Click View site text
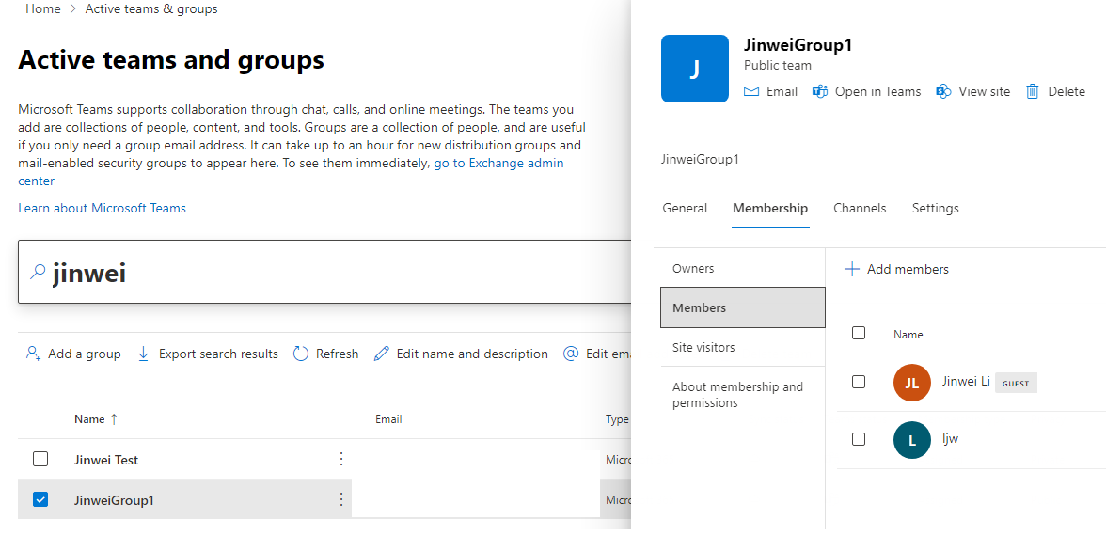 click(x=985, y=91)
